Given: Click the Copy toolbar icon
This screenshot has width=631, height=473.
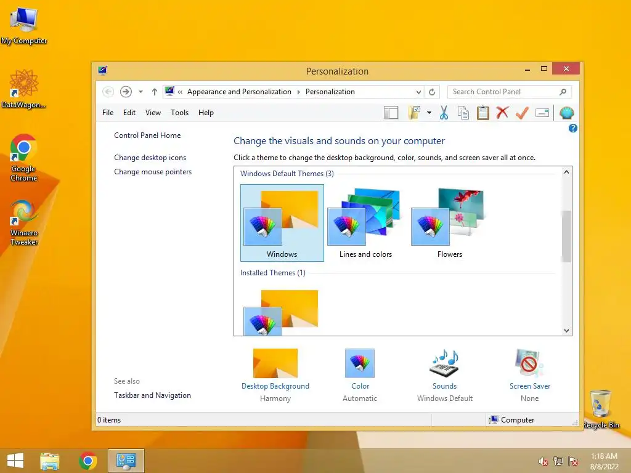Looking at the screenshot, I should 463,113.
